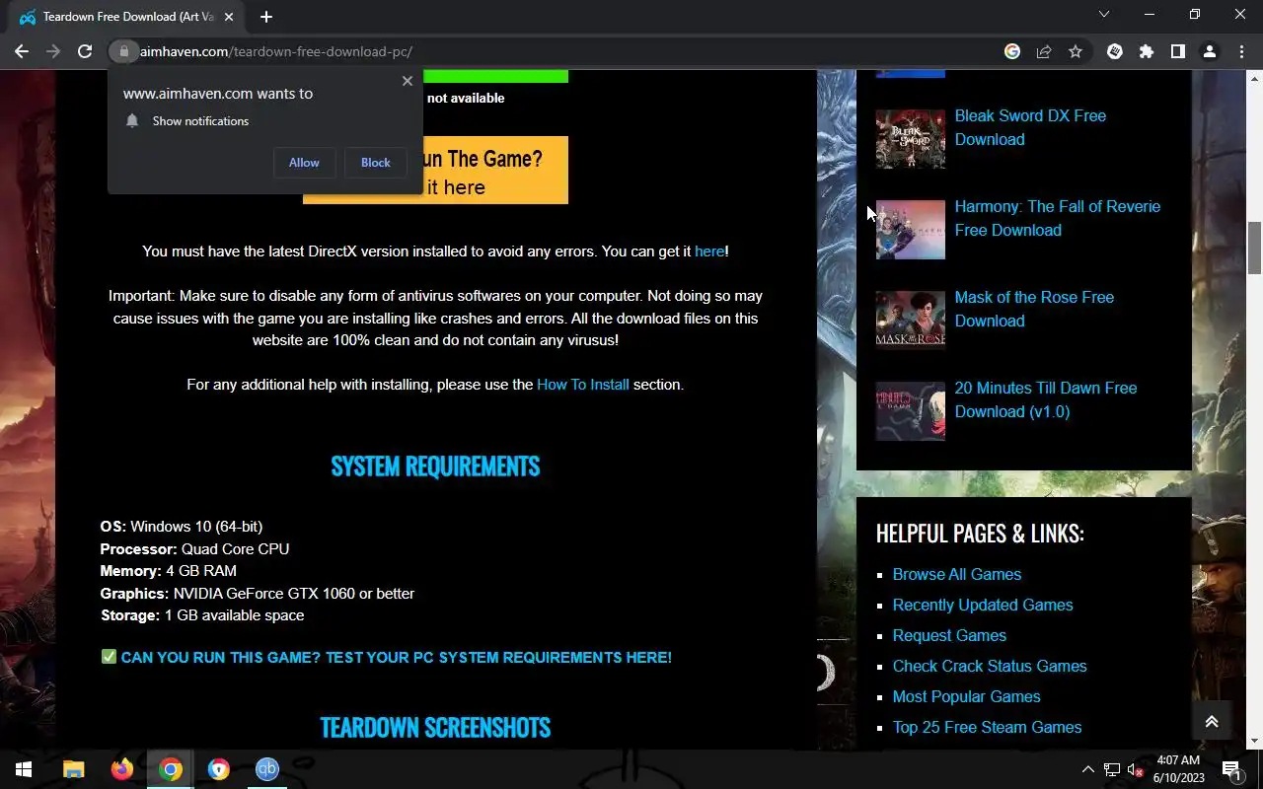
Task: Click the System Requirements heading
Action: click(435, 466)
